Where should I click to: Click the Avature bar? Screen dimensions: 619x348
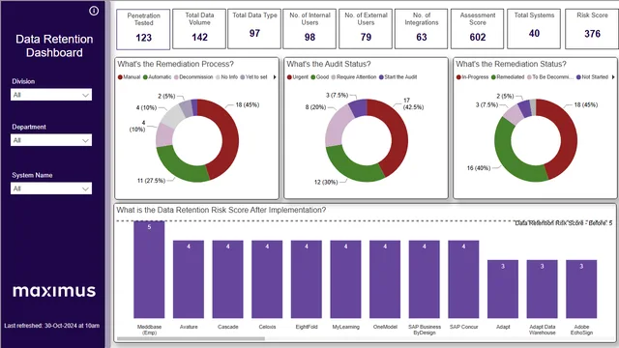[189, 279]
